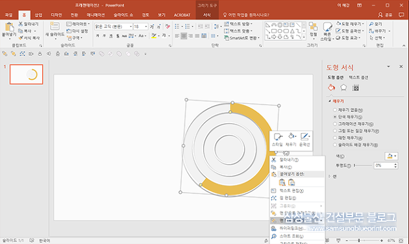Click Style (스타일) in mini toolbar
The height and width of the screenshot is (244, 409).
tap(277, 140)
